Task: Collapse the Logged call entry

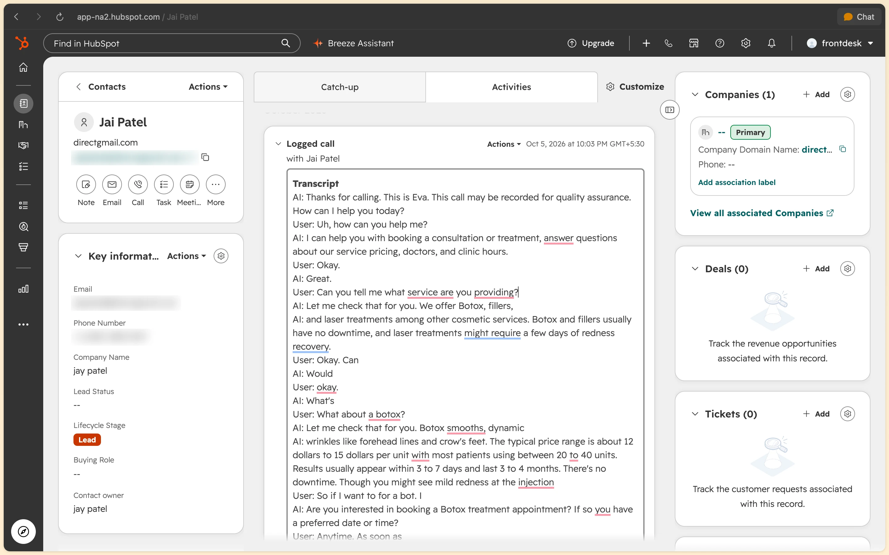Action: (x=278, y=143)
